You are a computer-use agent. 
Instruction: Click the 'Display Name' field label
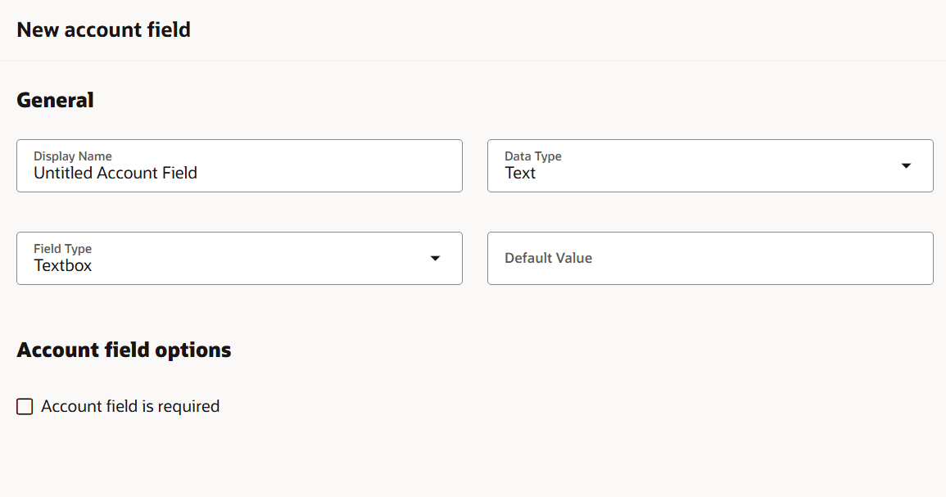coord(73,156)
